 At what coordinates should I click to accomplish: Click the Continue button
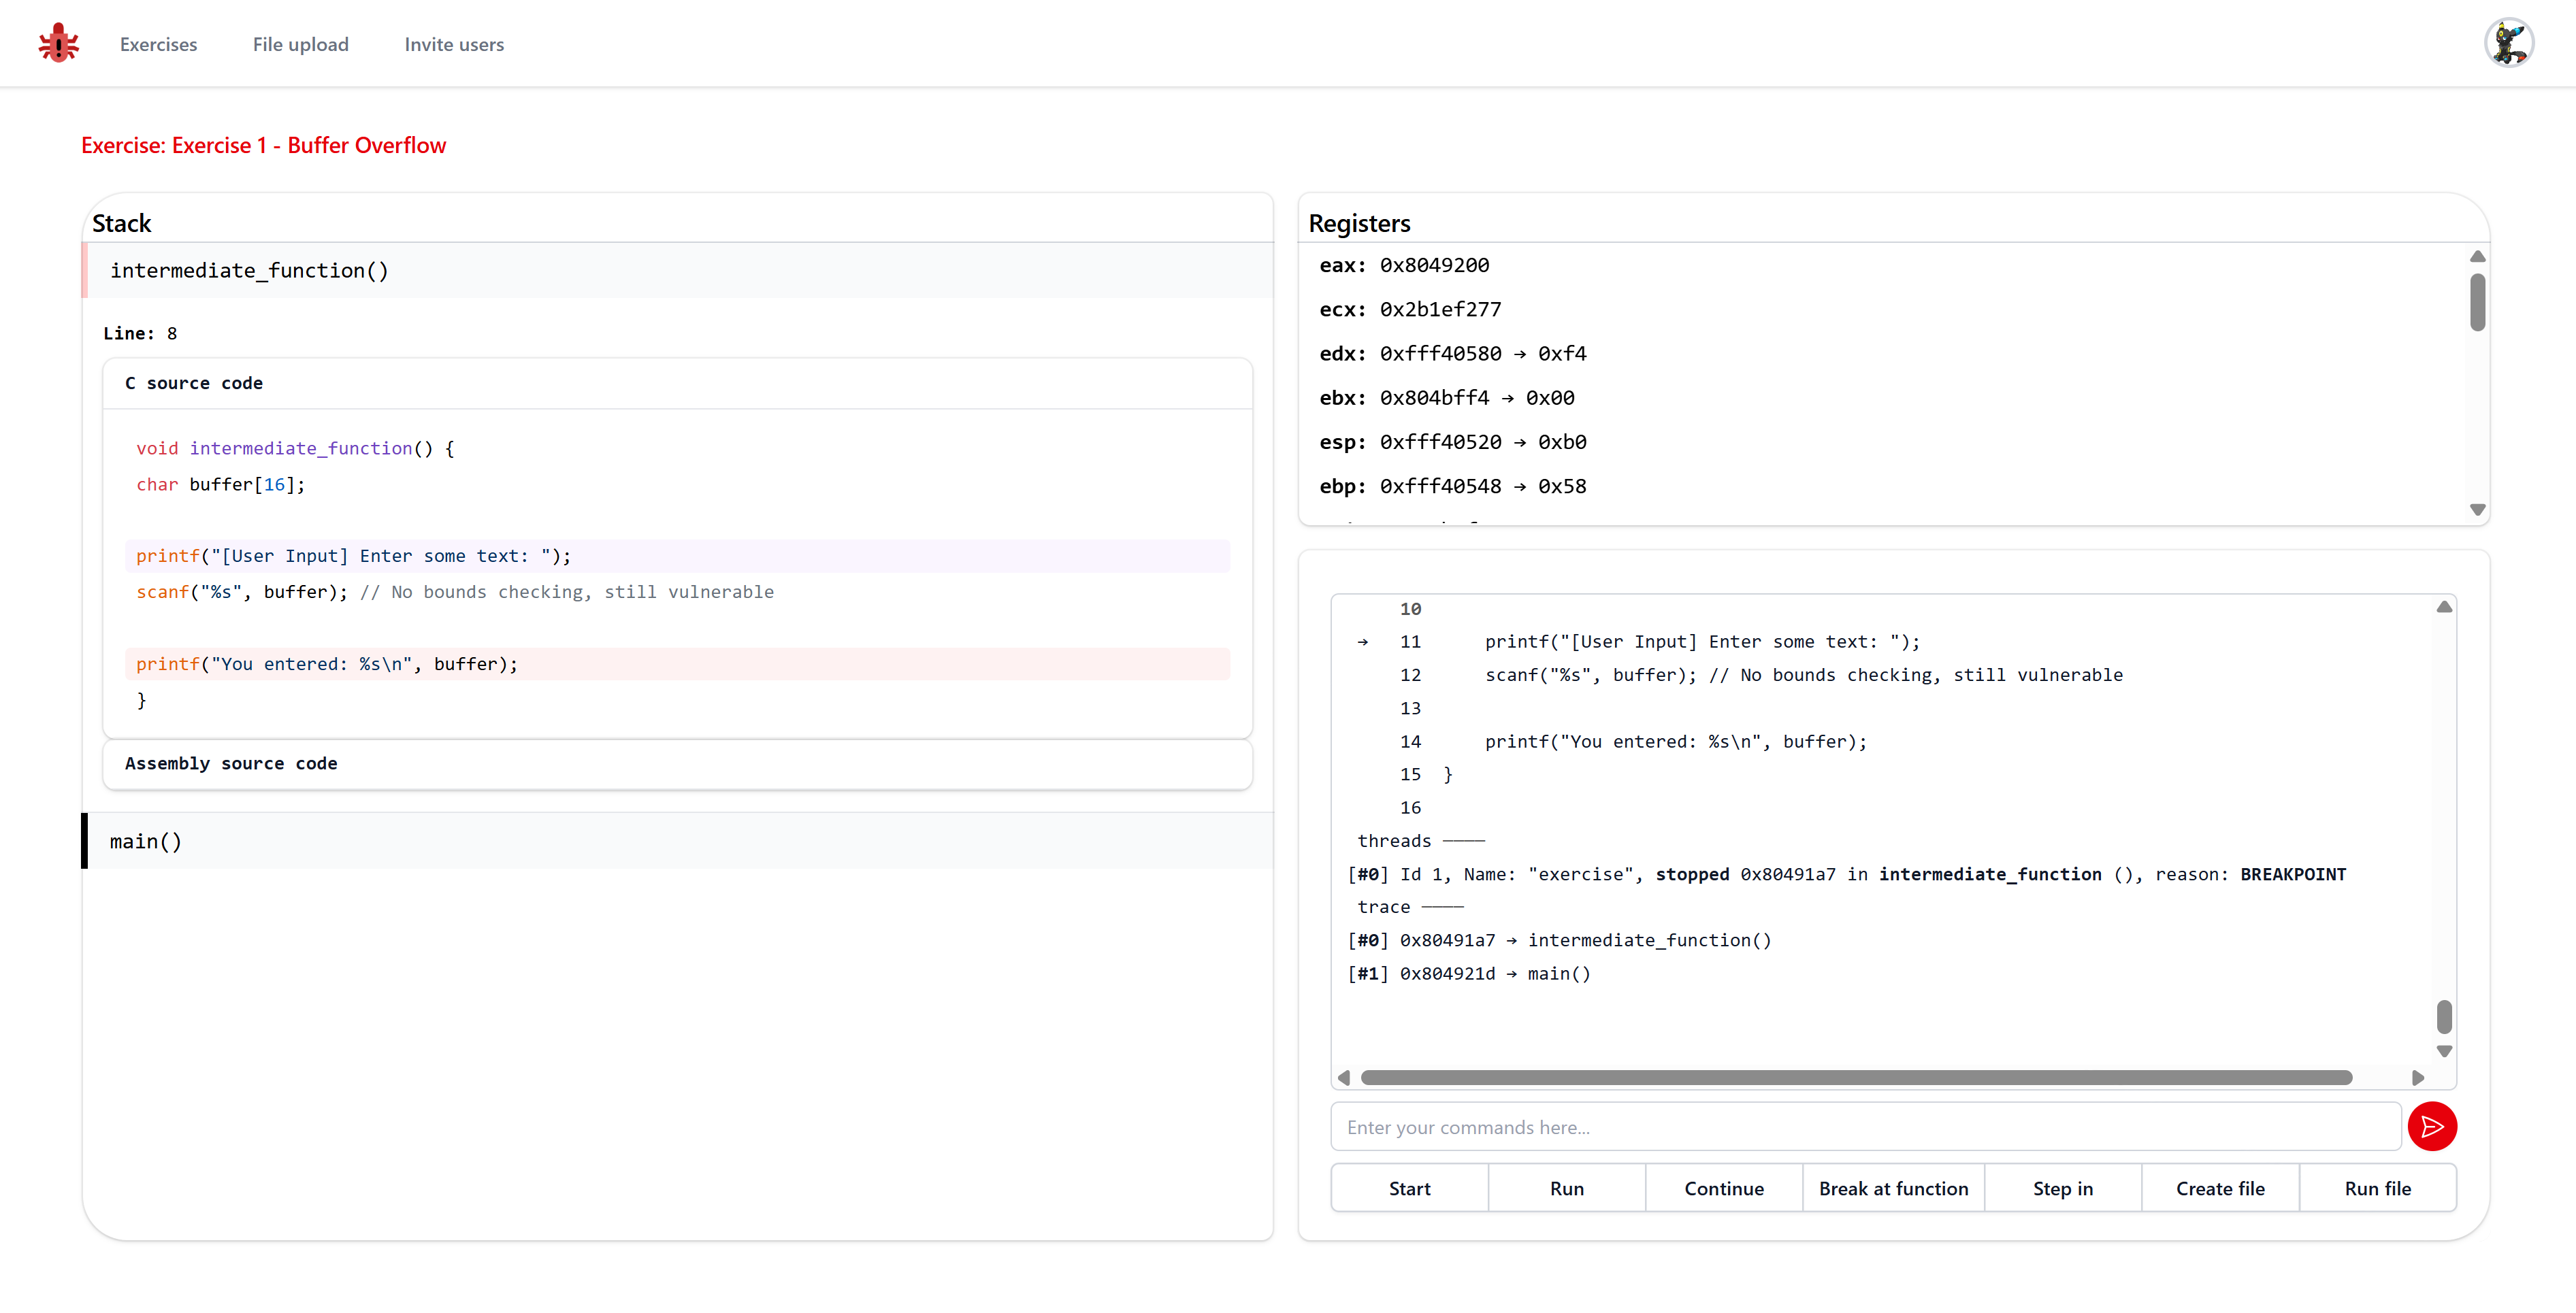pyautogui.click(x=1723, y=1188)
